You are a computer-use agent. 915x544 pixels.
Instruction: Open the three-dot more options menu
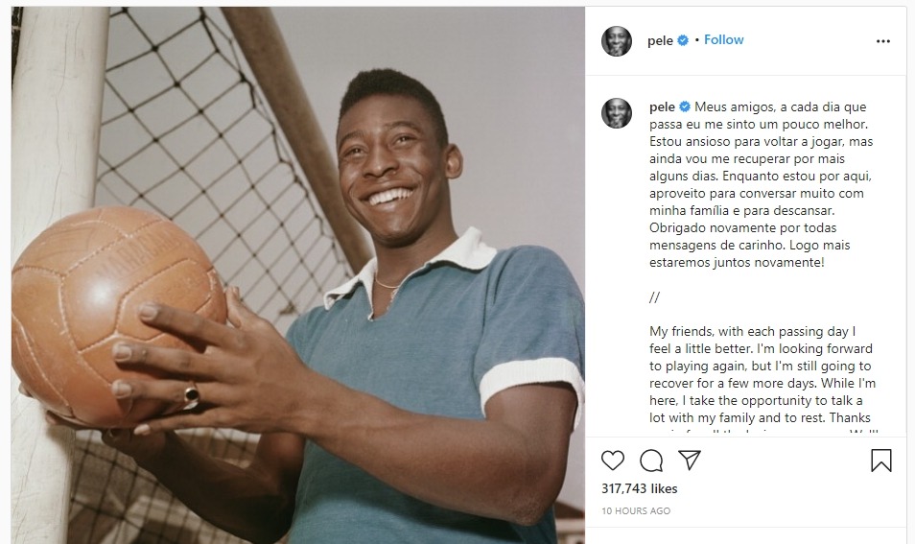click(x=883, y=41)
